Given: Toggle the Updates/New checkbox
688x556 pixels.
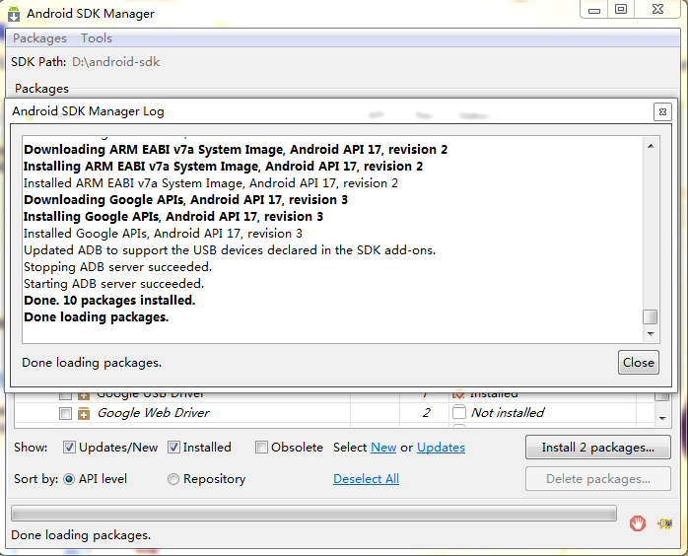Looking at the screenshot, I should point(69,448).
